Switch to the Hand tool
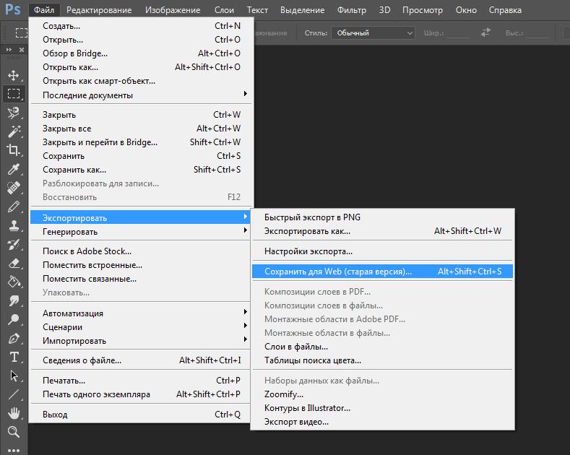Image resolution: width=570 pixels, height=455 pixels. pos(13,413)
